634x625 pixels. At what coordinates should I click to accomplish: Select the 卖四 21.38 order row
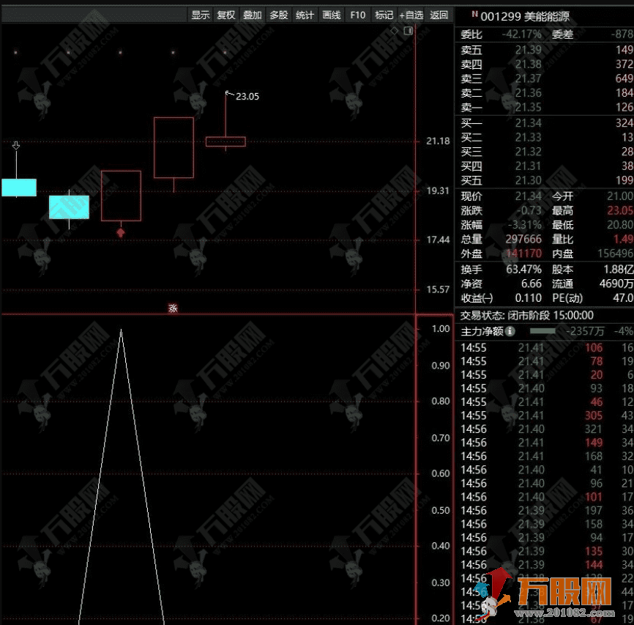point(547,64)
